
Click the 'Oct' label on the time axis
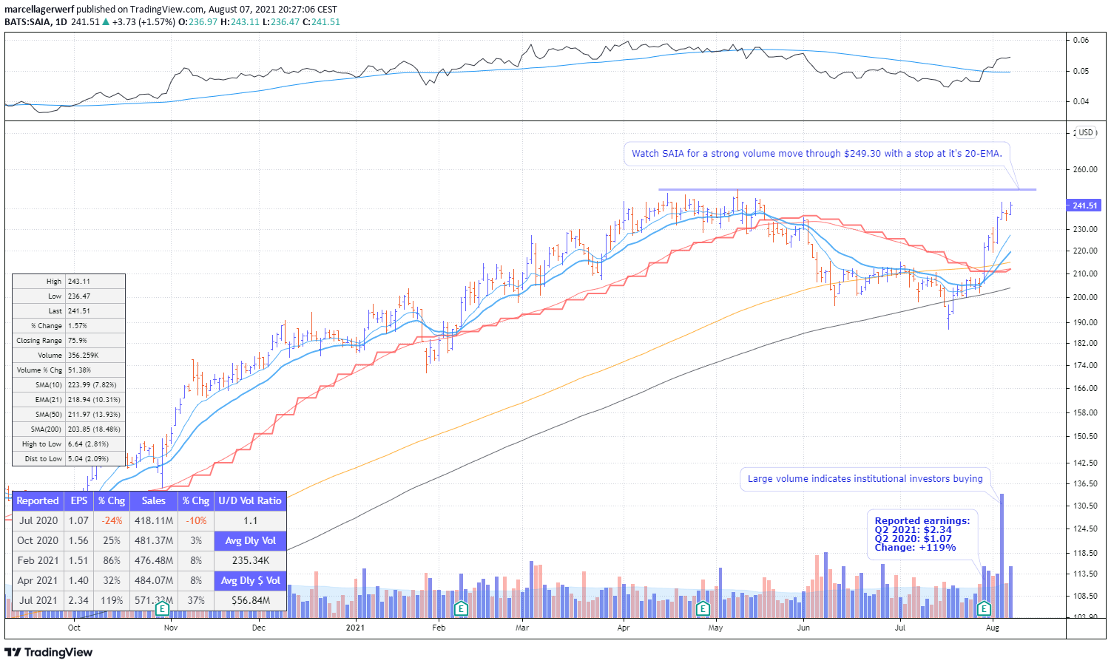coord(74,628)
